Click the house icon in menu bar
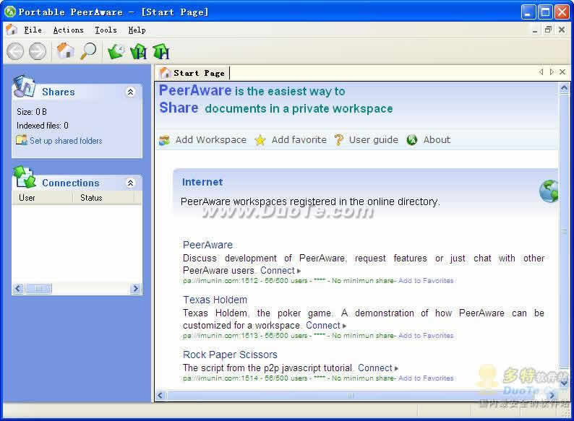 [x=12, y=30]
